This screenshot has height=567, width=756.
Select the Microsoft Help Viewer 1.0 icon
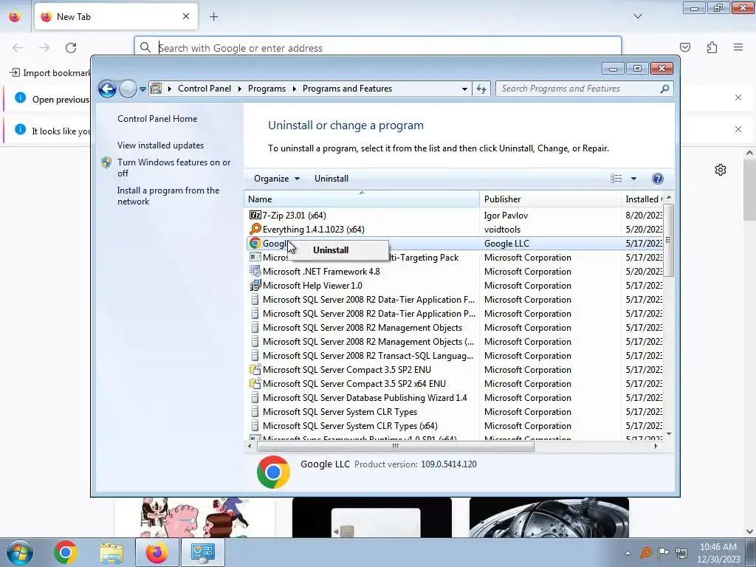tap(255, 286)
